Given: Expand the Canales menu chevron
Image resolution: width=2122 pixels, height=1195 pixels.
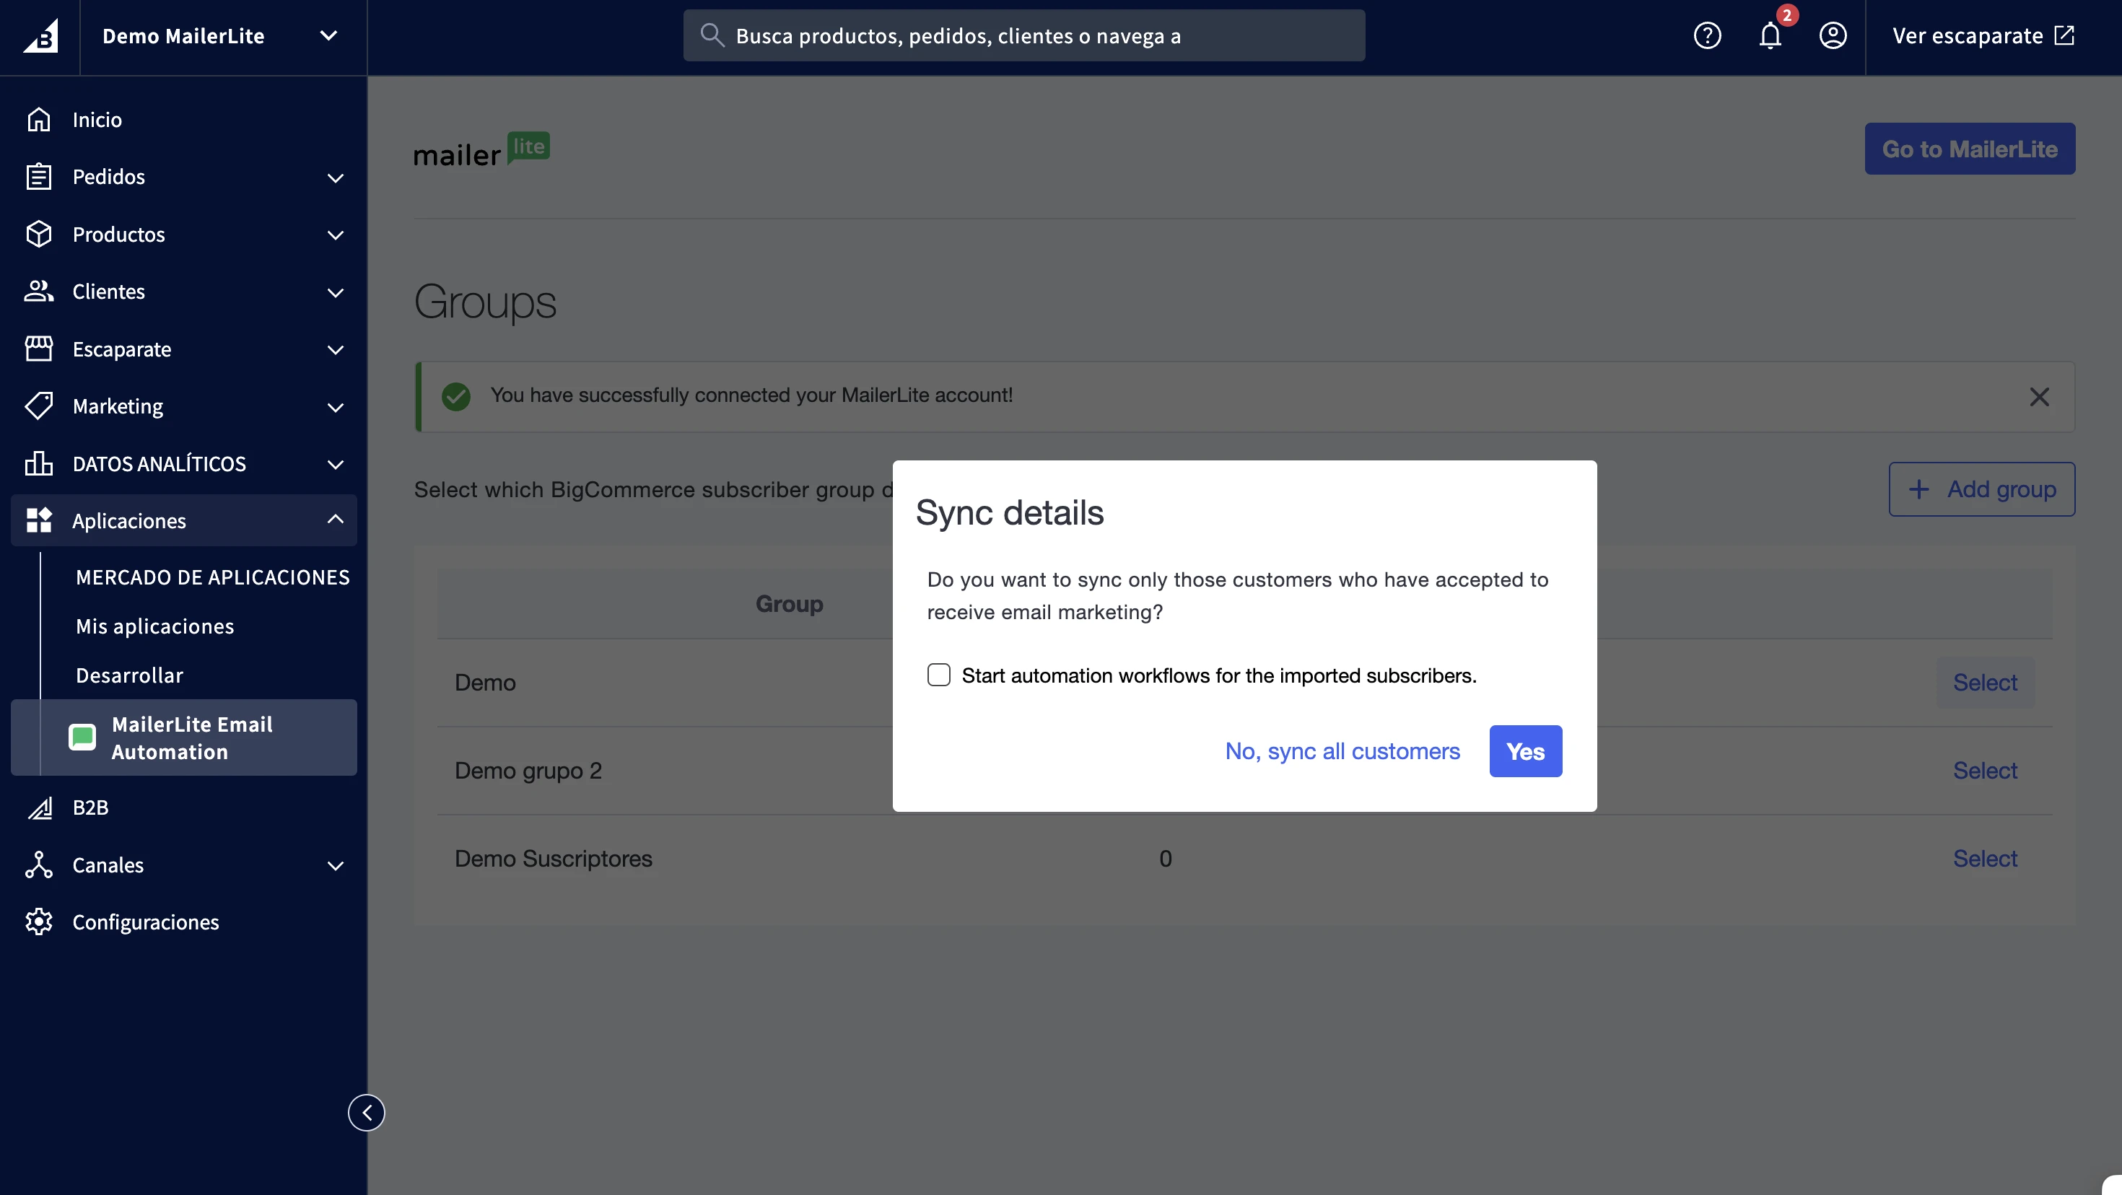Looking at the screenshot, I should (336, 864).
